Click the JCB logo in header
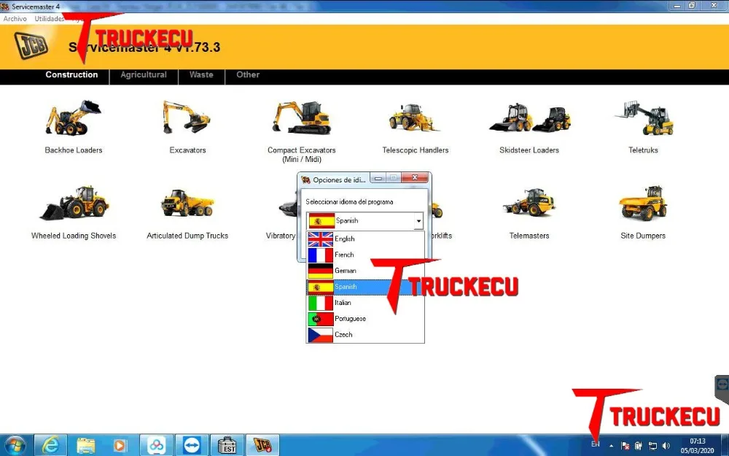 (31, 45)
